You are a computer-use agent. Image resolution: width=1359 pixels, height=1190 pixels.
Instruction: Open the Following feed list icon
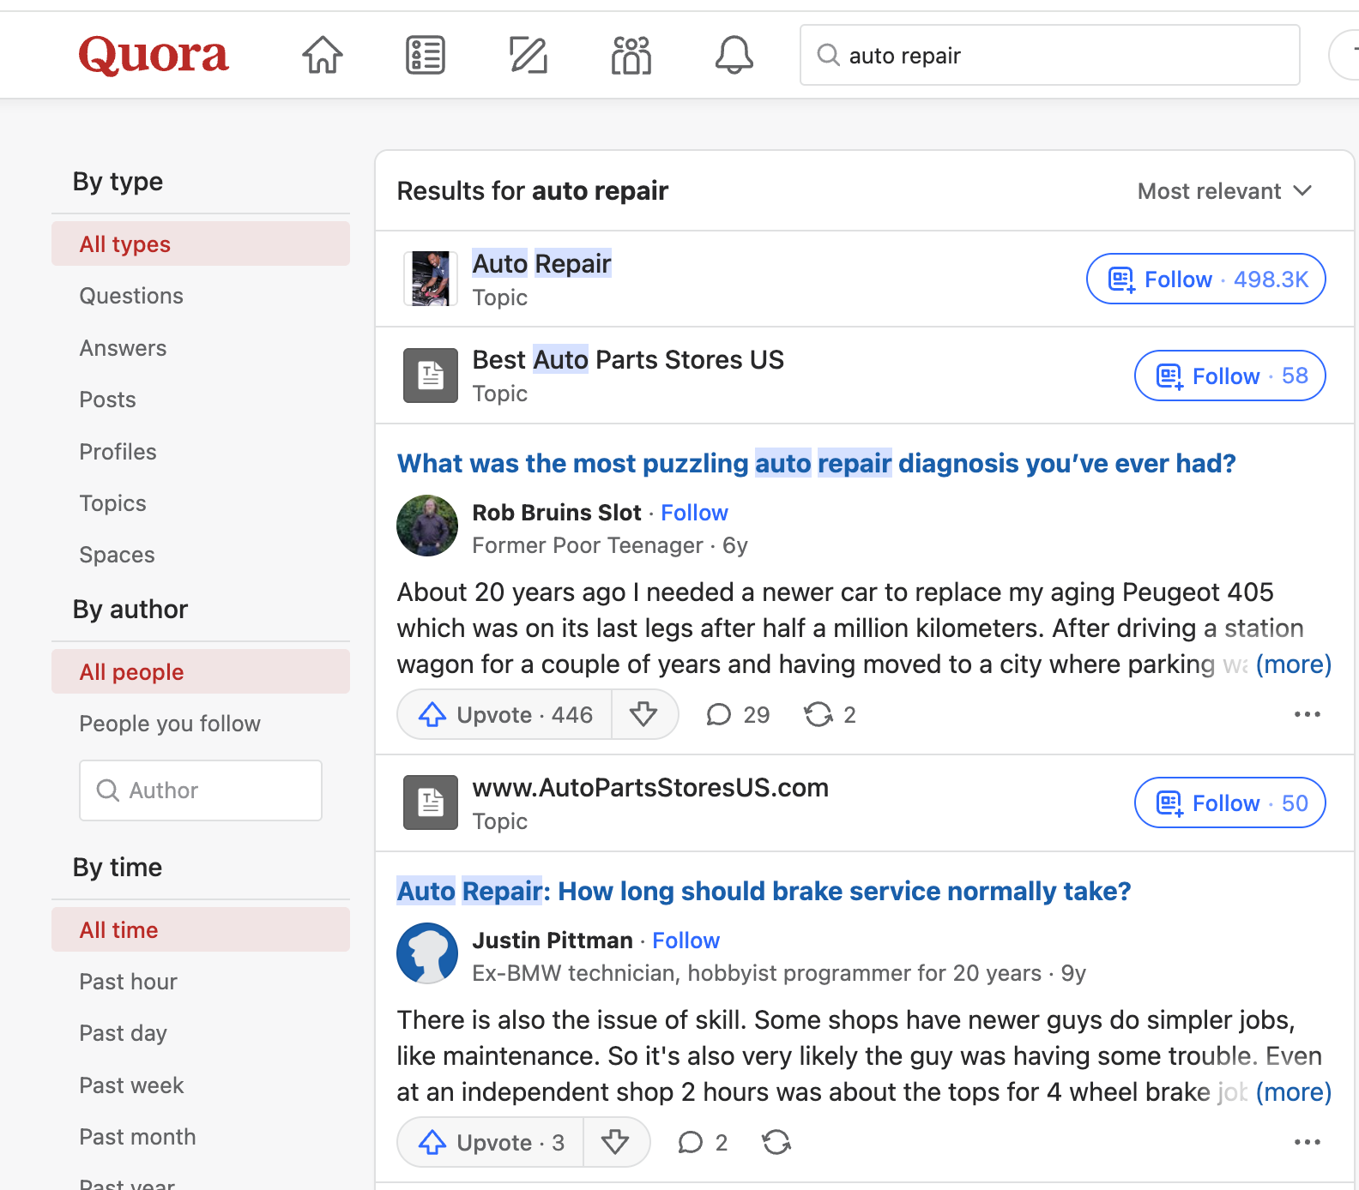pyautogui.click(x=425, y=55)
